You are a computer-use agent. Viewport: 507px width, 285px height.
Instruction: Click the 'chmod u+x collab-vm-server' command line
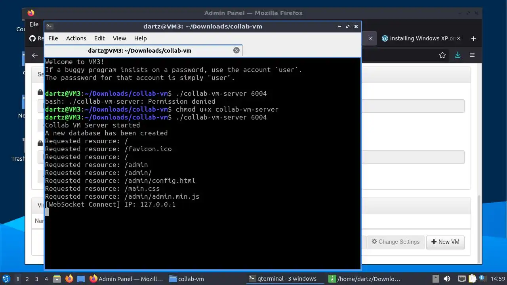click(162, 109)
